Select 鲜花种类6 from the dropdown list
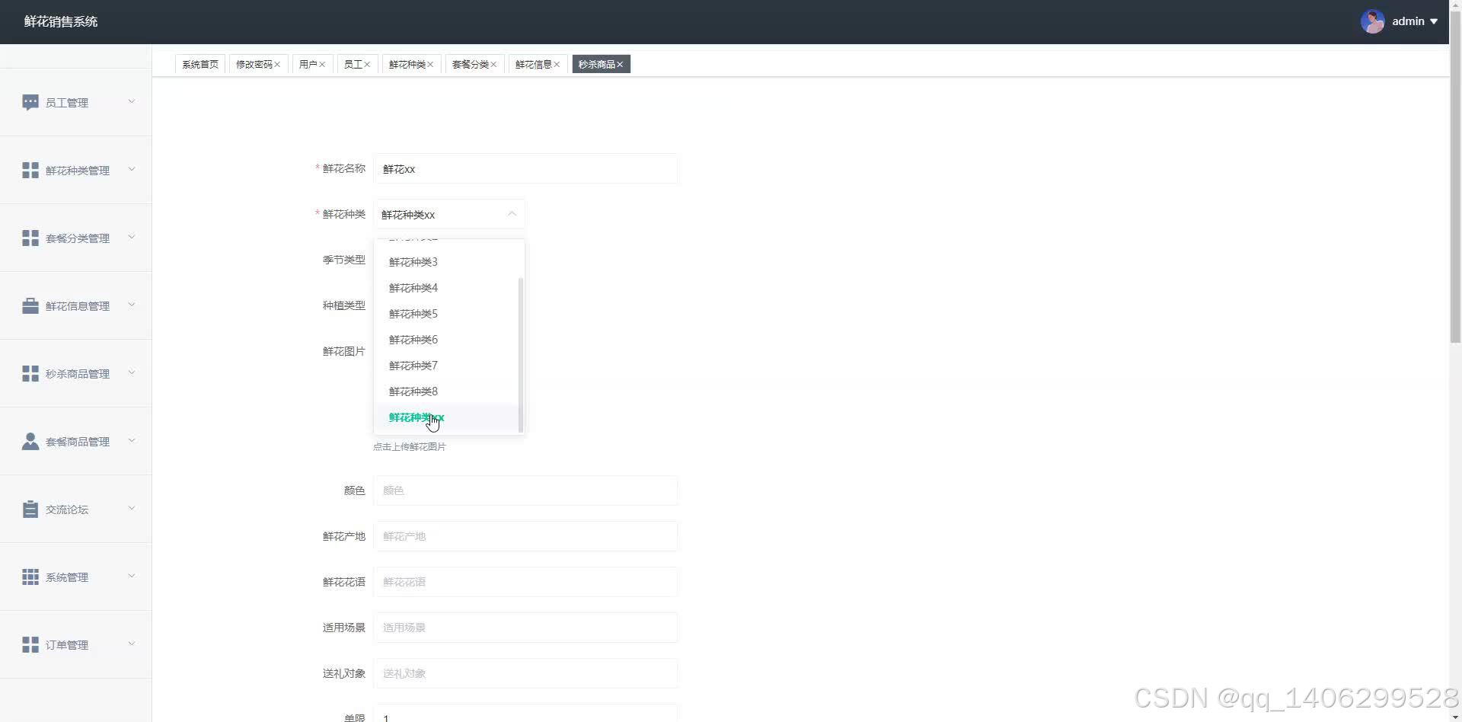Viewport: 1462px width, 722px height. (448, 340)
